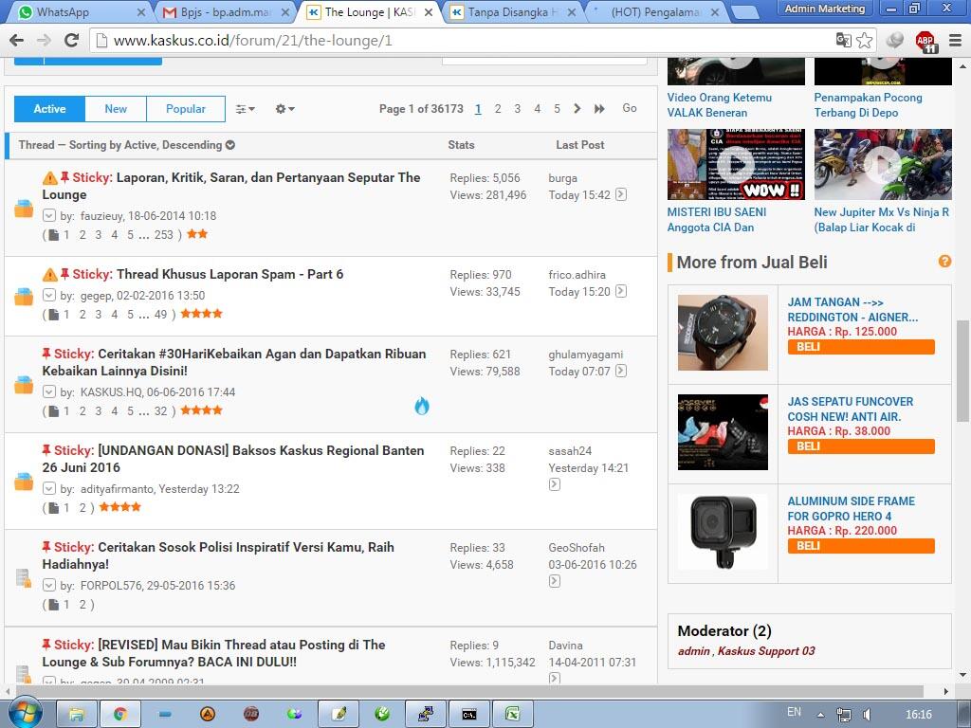Go to last post by ghulamyagami arrow icon
This screenshot has width=971, height=728.
[621, 371]
